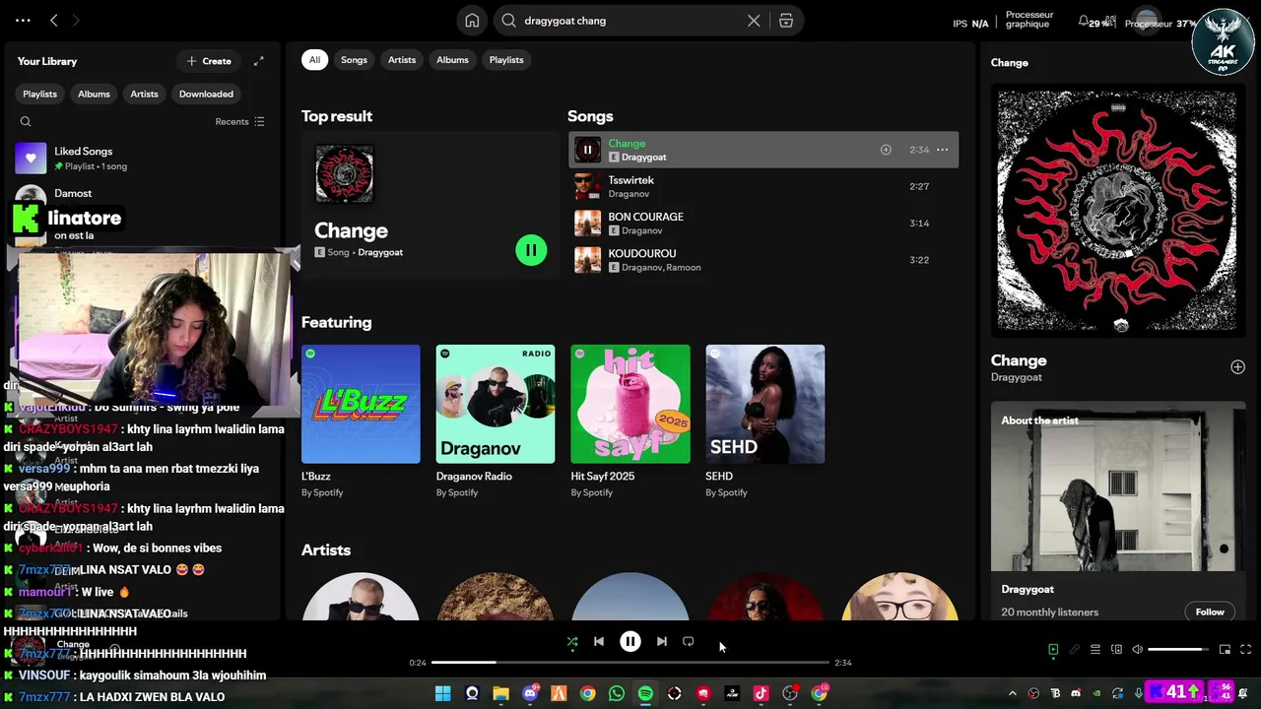Open About the artist photo card

click(1118, 486)
